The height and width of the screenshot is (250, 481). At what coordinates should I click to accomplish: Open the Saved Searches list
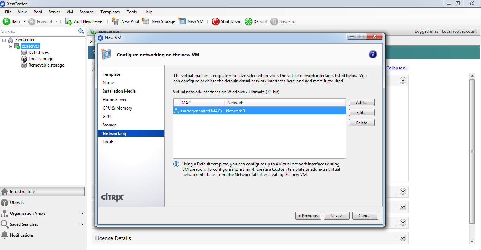tap(43, 224)
